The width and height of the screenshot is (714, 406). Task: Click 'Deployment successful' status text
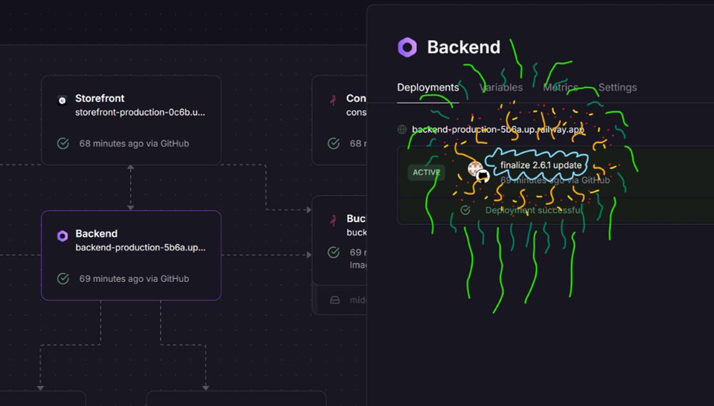point(533,210)
